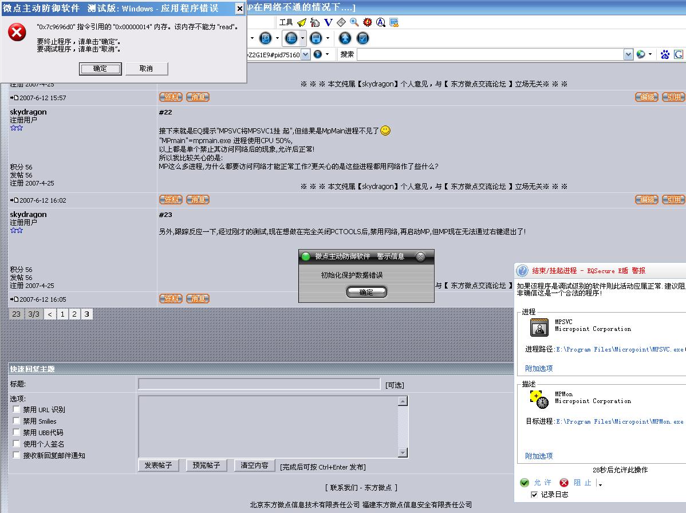686x513 pixels.
Task: Open dropdown arrow next to list-view button
Action: point(302,38)
